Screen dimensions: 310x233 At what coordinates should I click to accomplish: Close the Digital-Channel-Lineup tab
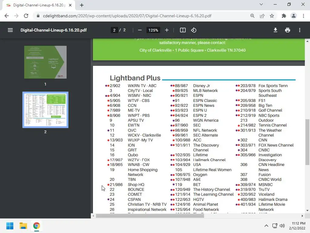point(70,5)
